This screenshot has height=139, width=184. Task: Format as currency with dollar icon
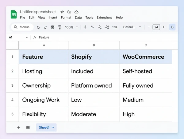[85, 27]
